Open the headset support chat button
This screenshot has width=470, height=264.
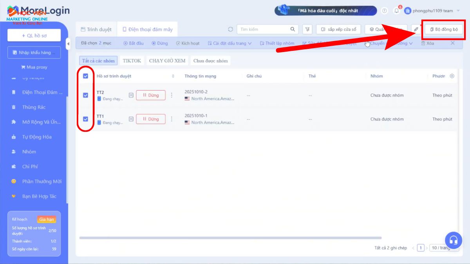[x=453, y=240]
